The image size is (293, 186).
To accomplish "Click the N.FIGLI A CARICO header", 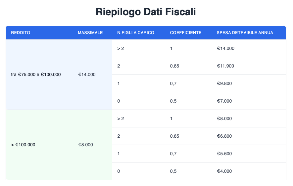I will click(x=136, y=33).
